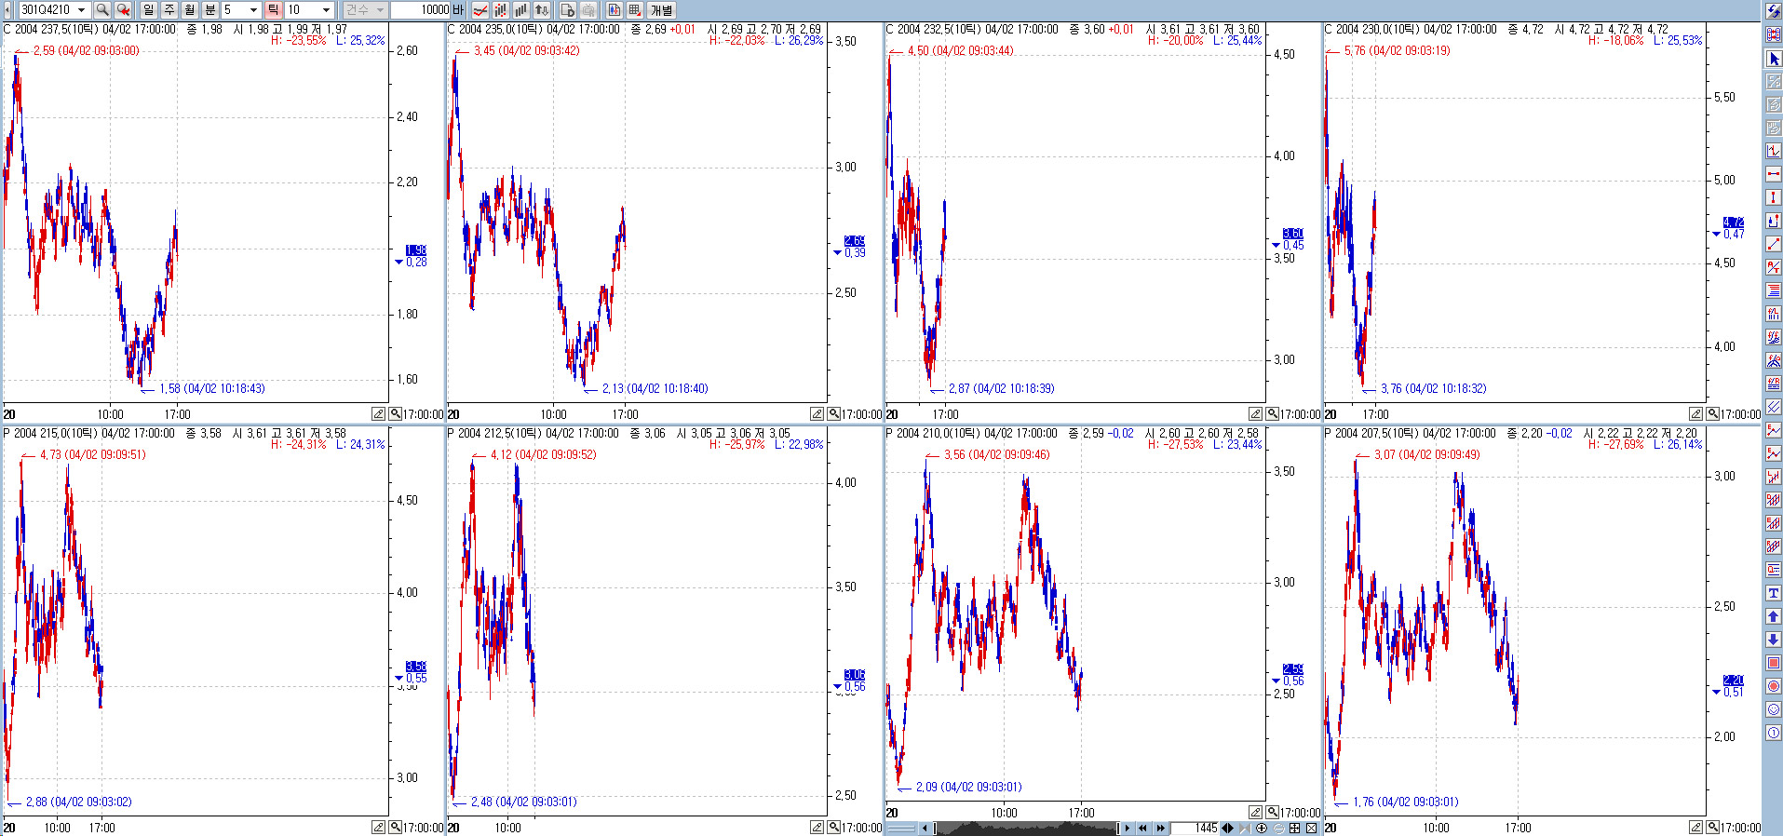This screenshot has height=836, width=1783.
Task: Pick the horizontal line drawing tool
Action: 1773,174
